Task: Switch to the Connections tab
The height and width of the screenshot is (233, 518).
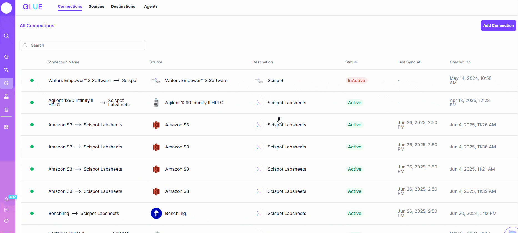Action: coord(70,6)
